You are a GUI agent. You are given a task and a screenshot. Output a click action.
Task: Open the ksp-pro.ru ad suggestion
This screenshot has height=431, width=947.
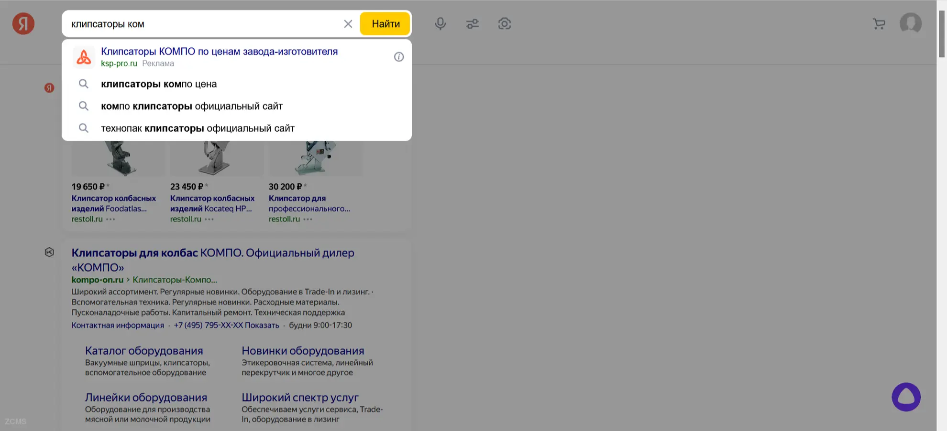tap(219, 52)
